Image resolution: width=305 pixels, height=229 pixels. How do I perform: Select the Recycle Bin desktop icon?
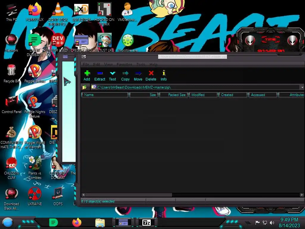click(12, 74)
